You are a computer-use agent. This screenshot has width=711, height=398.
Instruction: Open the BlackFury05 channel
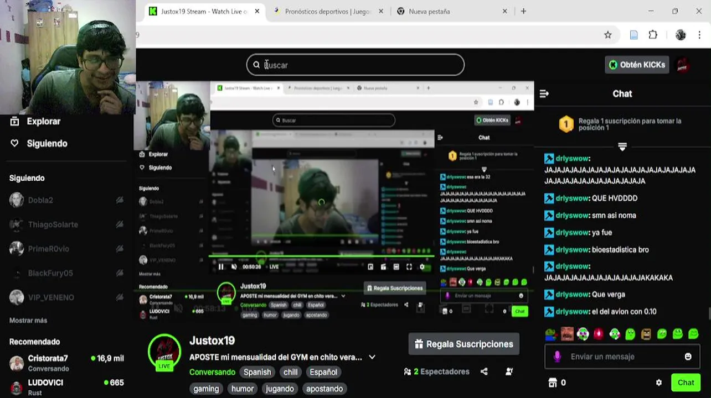(x=50, y=273)
